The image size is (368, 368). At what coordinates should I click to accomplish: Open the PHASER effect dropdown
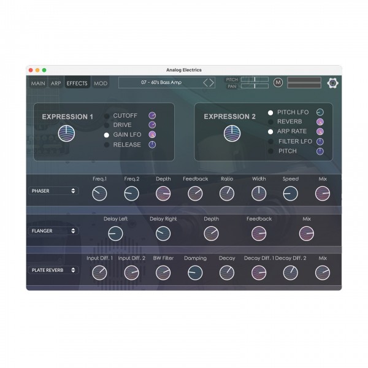53,191
